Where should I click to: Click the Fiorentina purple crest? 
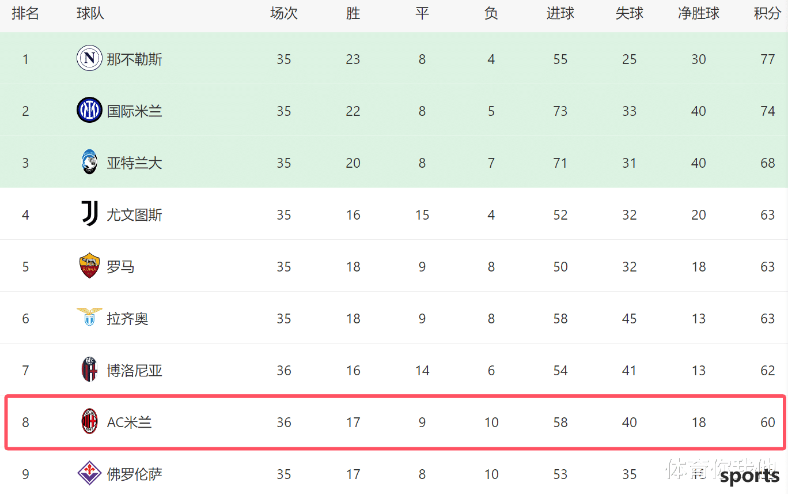(x=89, y=473)
